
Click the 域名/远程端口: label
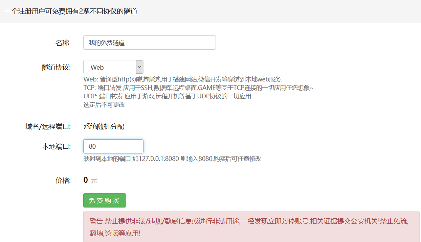pyautogui.click(x=48, y=127)
